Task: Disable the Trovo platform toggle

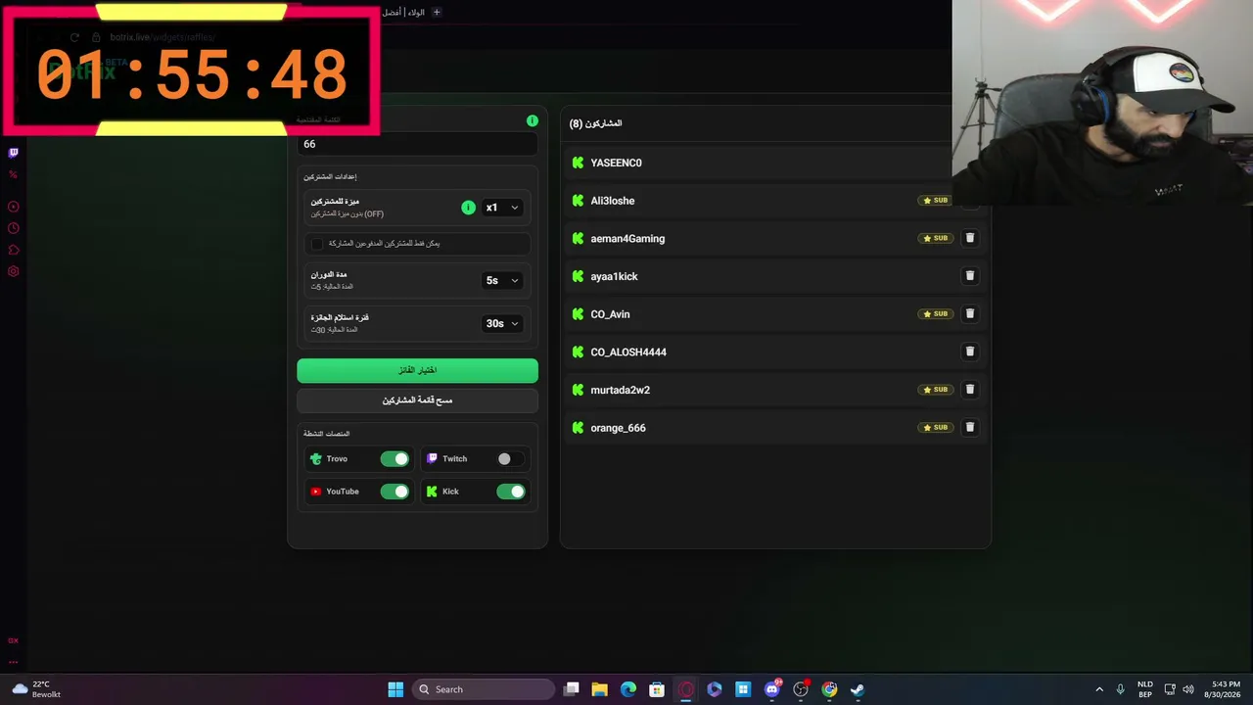Action: pos(394,459)
